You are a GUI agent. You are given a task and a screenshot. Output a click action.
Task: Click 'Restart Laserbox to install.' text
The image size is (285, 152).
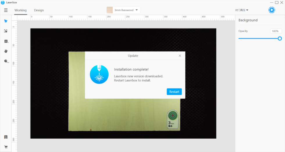[132, 80]
